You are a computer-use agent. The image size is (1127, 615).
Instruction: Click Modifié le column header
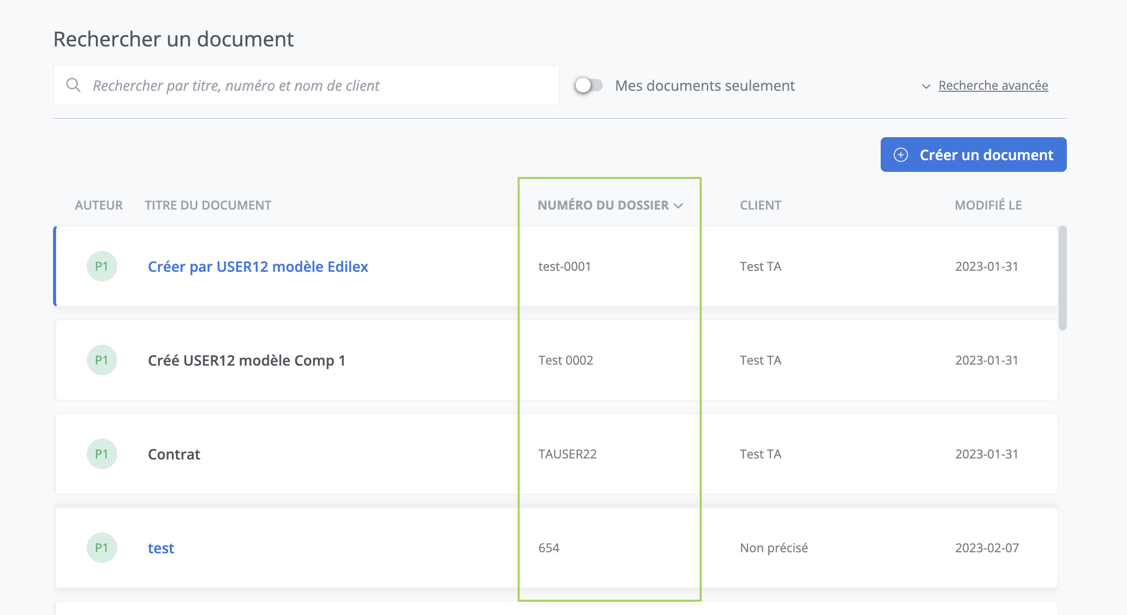click(x=988, y=205)
